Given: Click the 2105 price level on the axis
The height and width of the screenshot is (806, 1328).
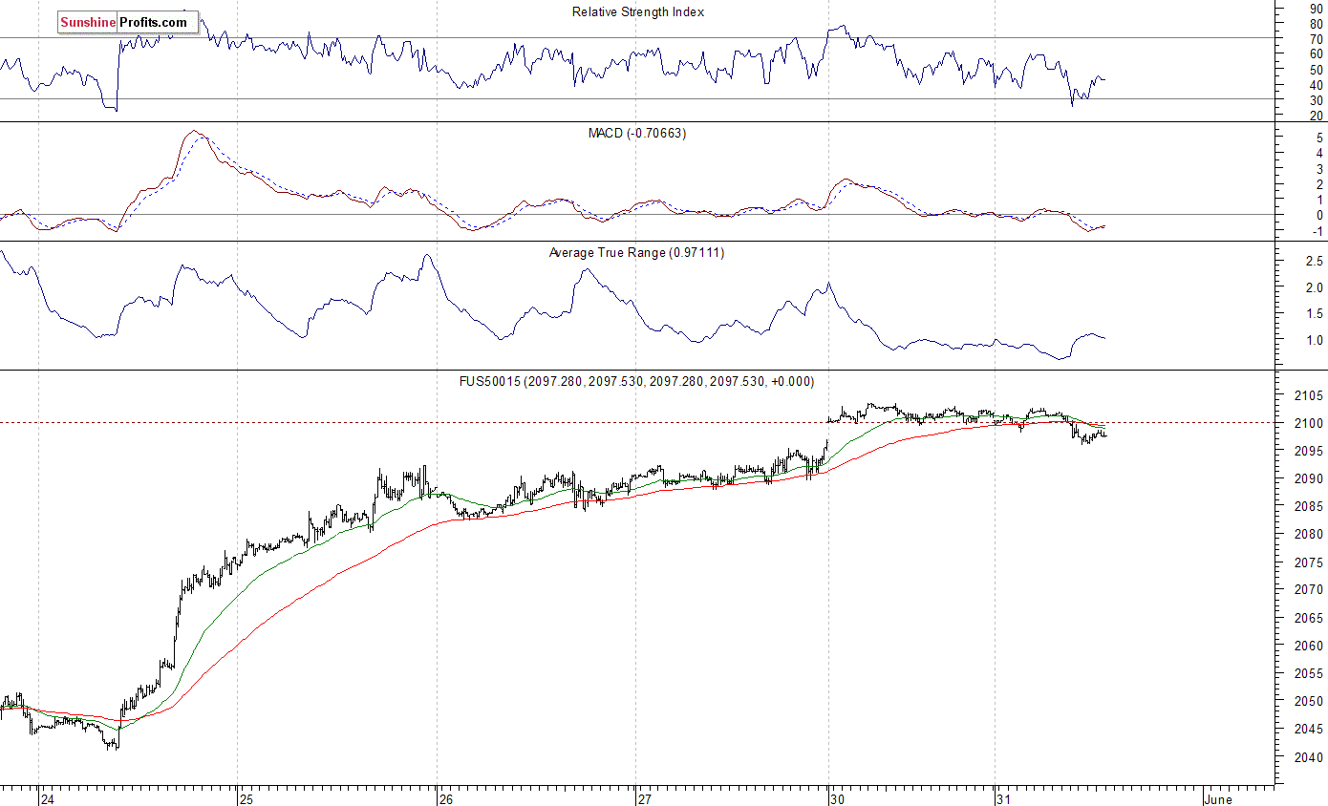Looking at the screenshot, I should coord(1310,395).
